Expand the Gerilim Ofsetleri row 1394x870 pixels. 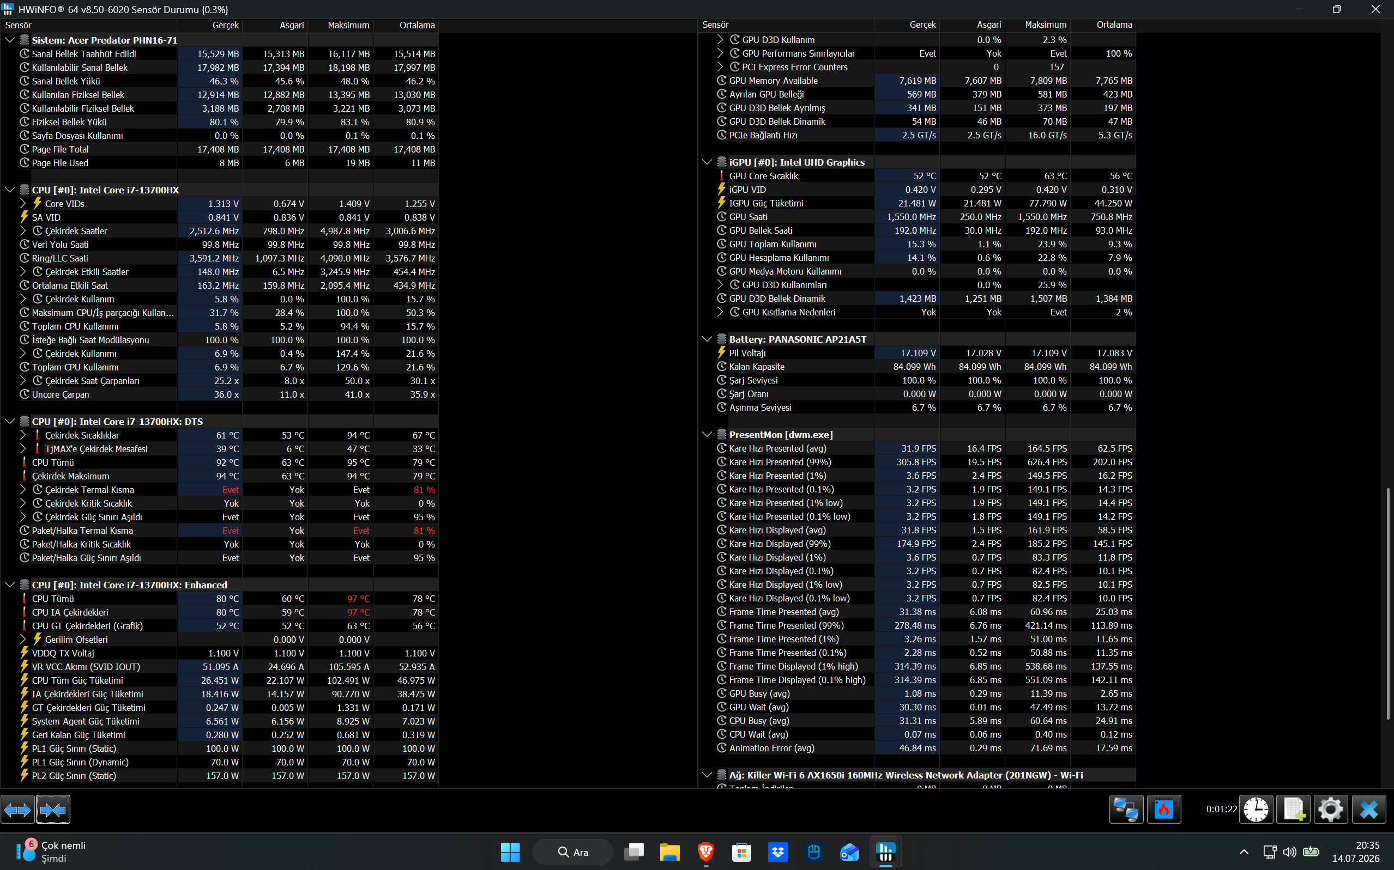23,640
